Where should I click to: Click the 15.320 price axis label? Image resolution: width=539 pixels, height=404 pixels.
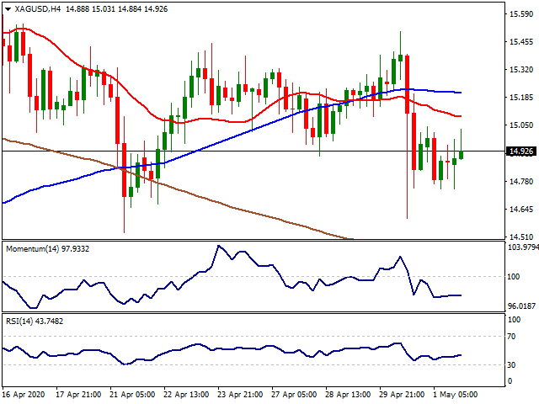pyautogui.click(x=521, y=70)
